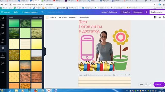Open Firefox from the taskbar
This screenshot has width=165, height=92.
point(36,90)
